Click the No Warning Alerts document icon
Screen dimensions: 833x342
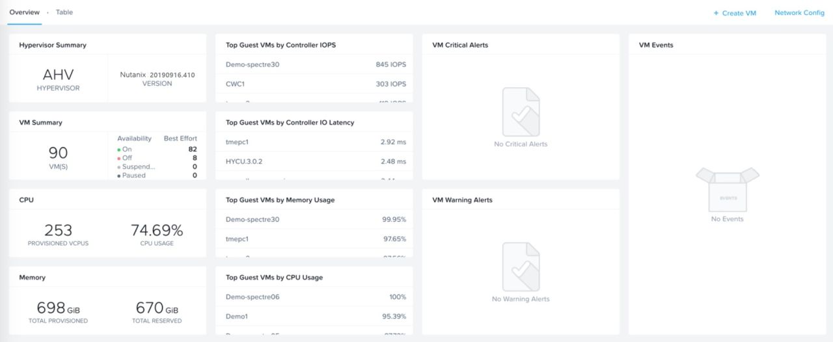click(x=521, y=267)
